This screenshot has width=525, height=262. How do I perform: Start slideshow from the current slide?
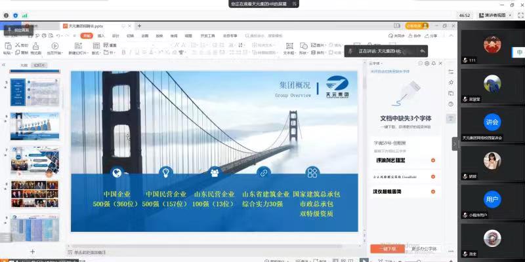click(x=55, y=46)
